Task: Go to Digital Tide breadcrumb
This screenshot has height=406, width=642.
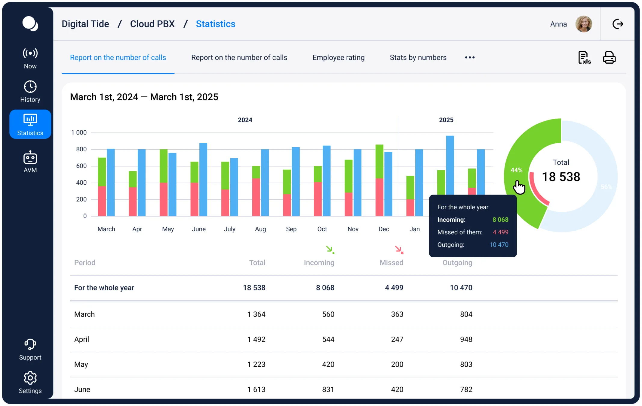Action: pyautogui.click(x=85, y=24)
